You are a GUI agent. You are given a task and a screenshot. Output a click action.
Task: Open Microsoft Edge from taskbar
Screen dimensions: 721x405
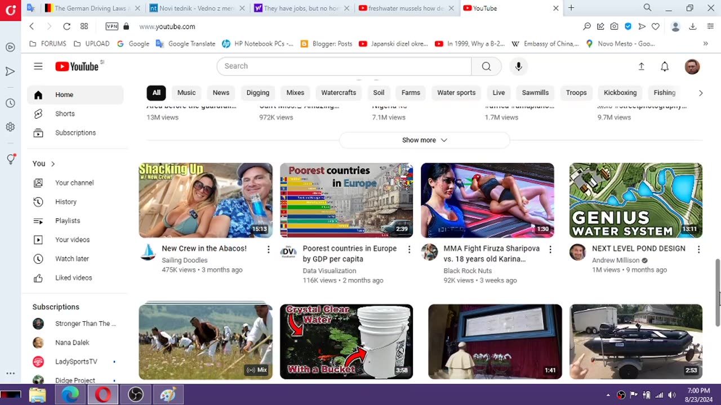70,394
